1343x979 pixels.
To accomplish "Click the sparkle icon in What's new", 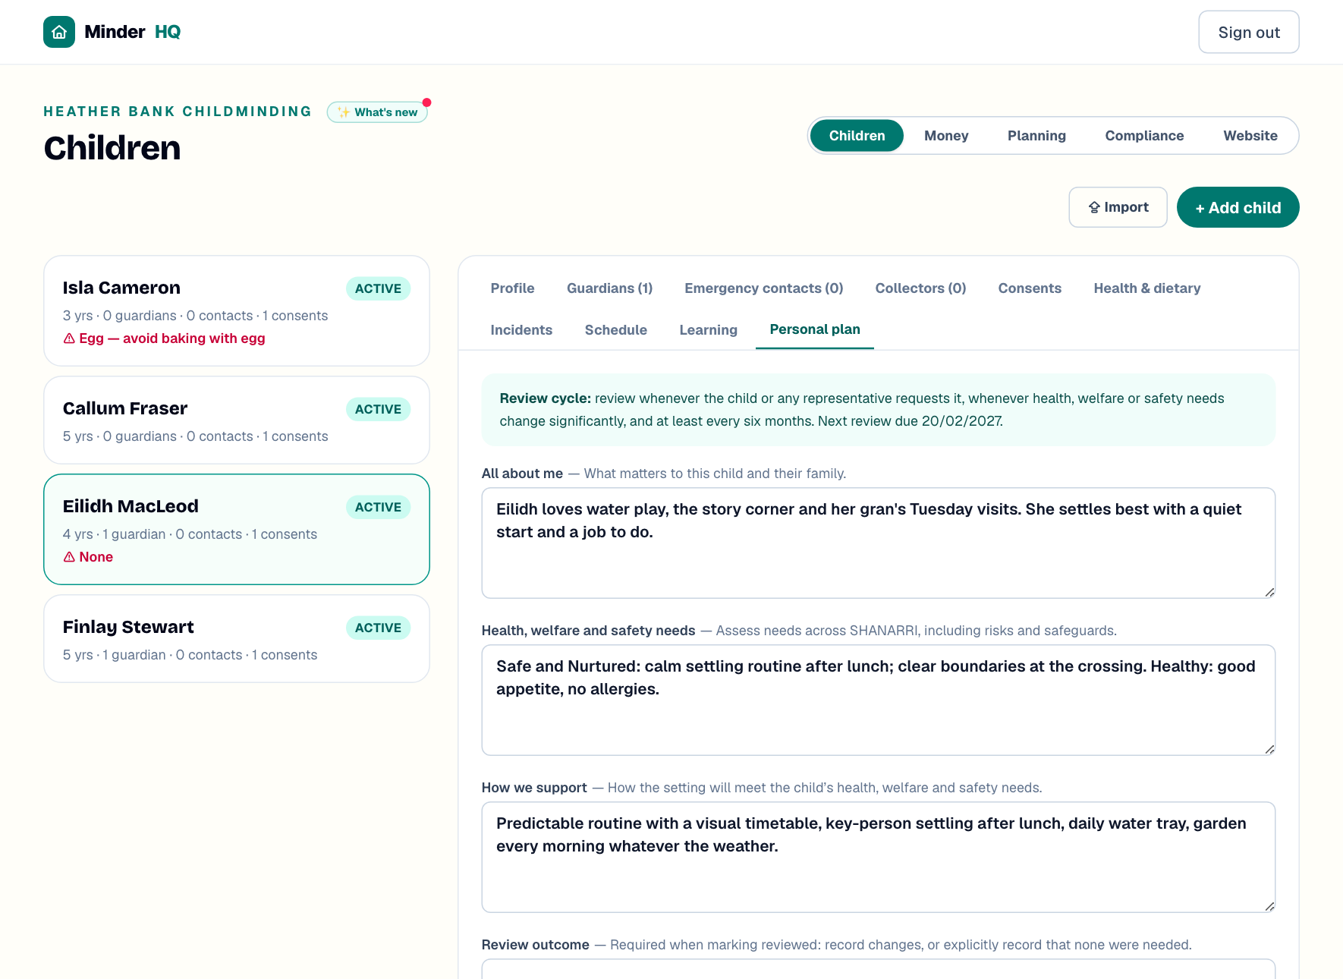I will pos(344,112).
